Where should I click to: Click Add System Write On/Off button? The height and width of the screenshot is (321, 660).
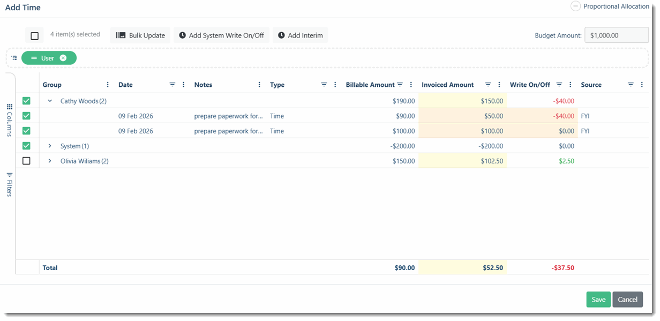tap(221, 35)
